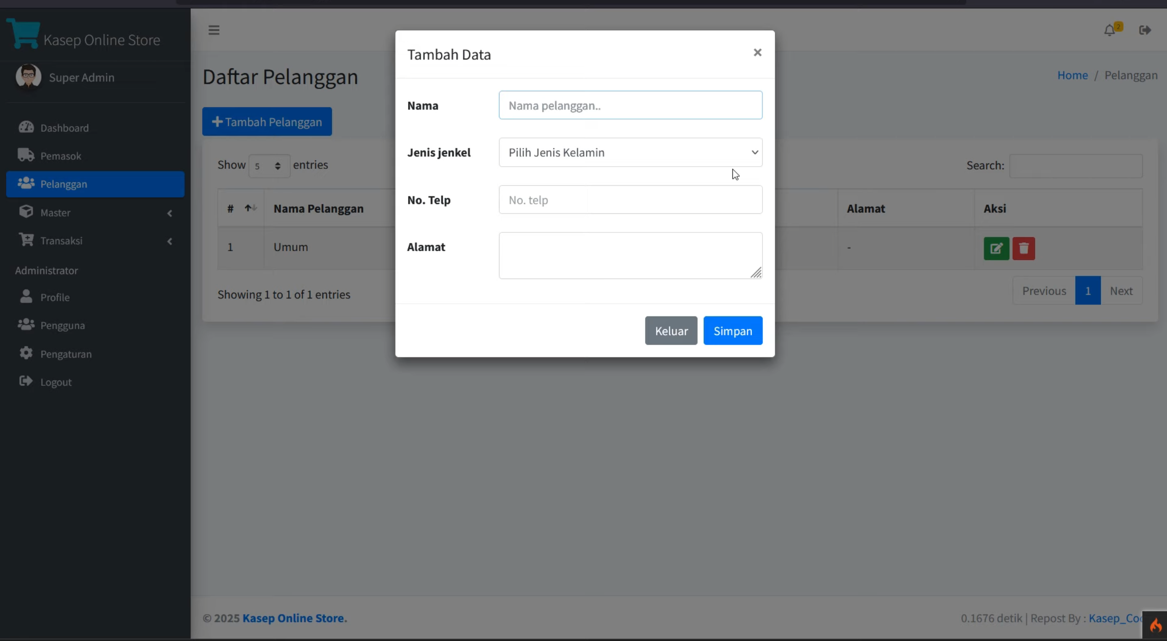1167x641 pixels.
Task: Go to the Previous page
Action: click(x=1044, y=291)
